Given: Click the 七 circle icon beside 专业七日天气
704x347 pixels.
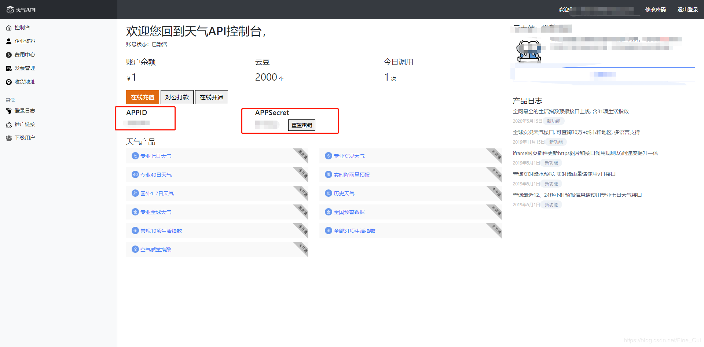Looking at the screenshot, I should (135, 156).
